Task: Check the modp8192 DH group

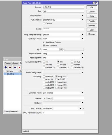Action: 57,88
